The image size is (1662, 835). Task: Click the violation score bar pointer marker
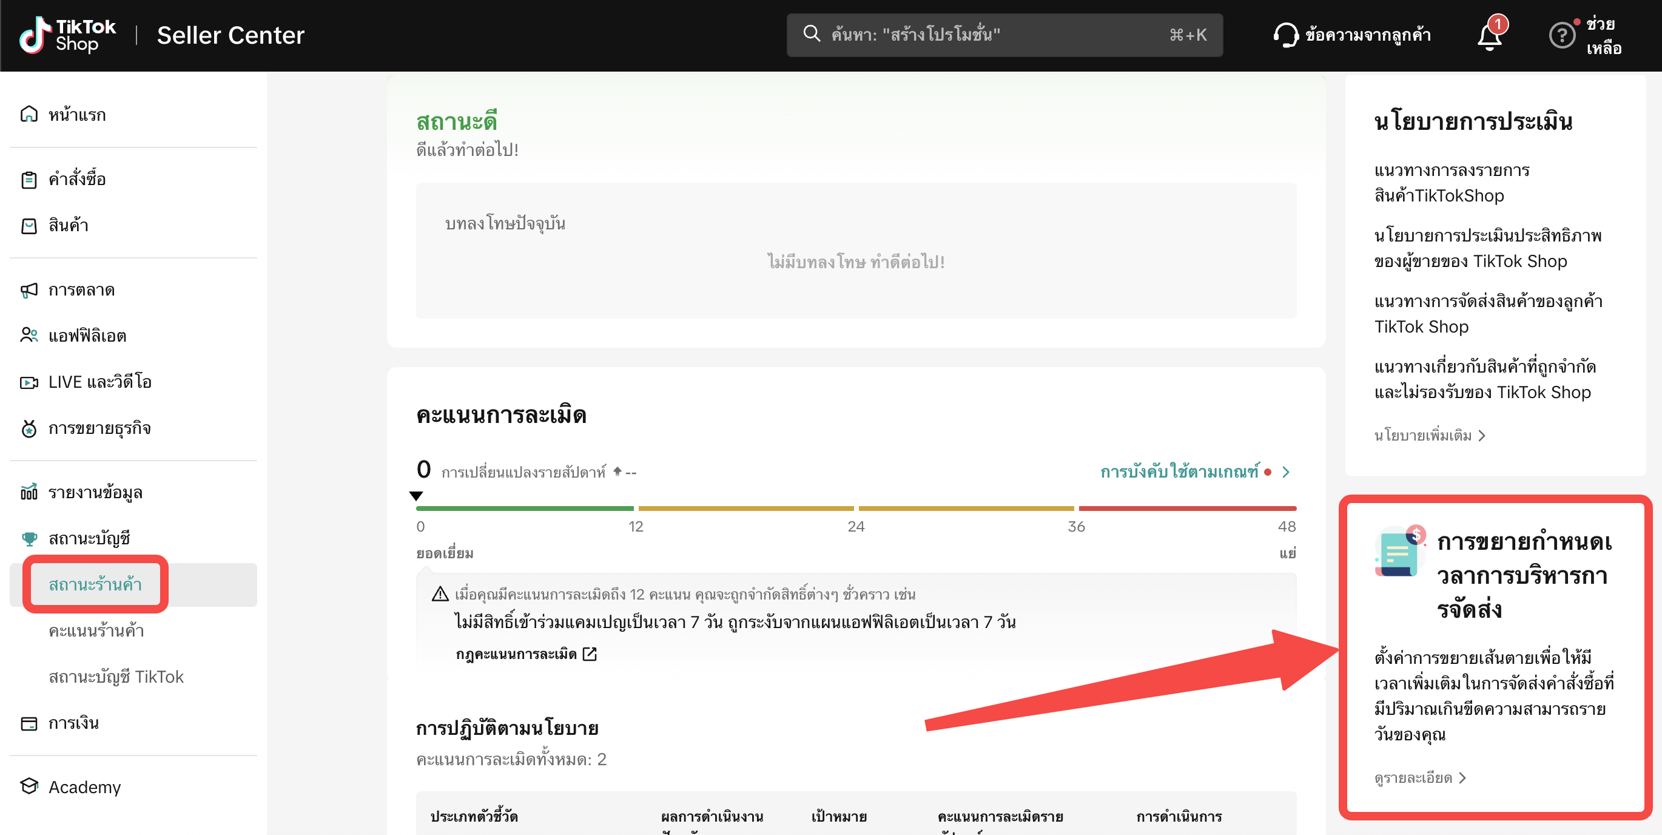pos(416,496)
